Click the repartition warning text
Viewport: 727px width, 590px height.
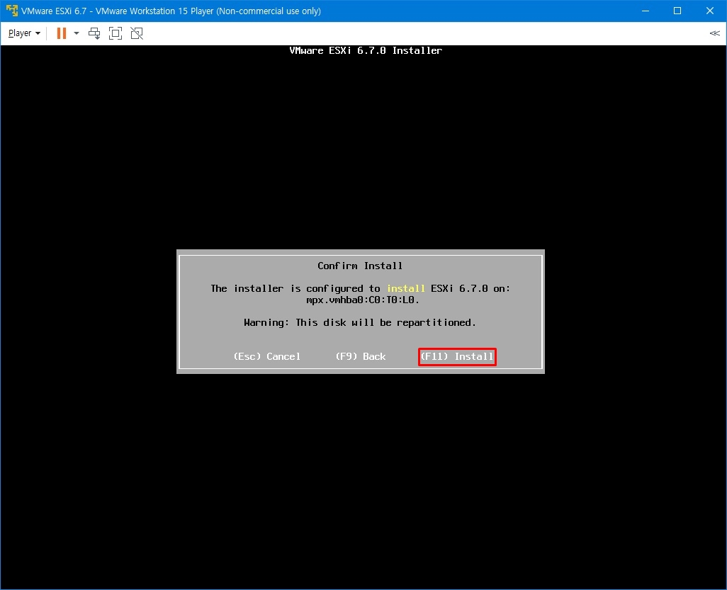coord(360,322)
